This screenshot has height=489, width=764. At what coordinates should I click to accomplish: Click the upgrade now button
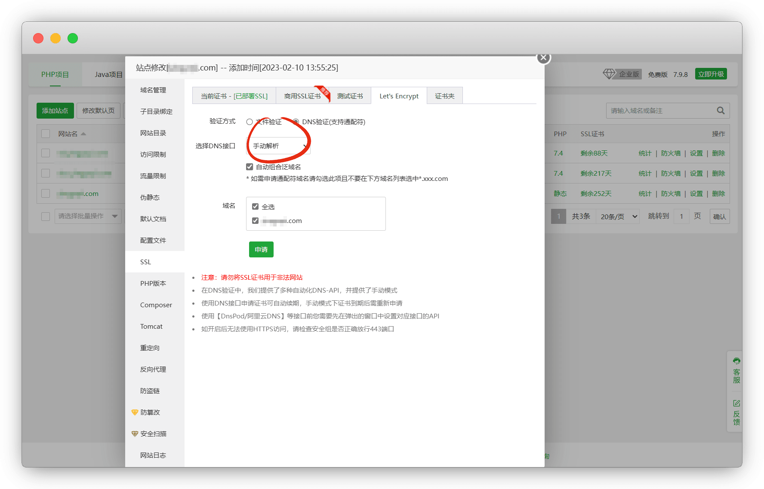tap(711, 74)
